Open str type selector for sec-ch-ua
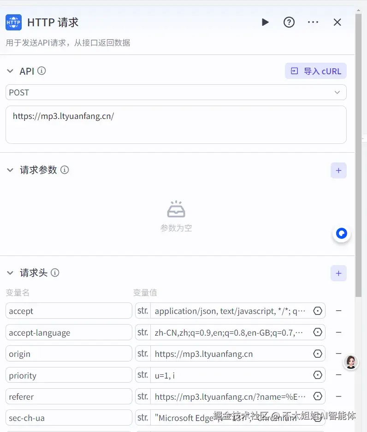This screenshot has height=432, width=367. (x=143, y=418)
